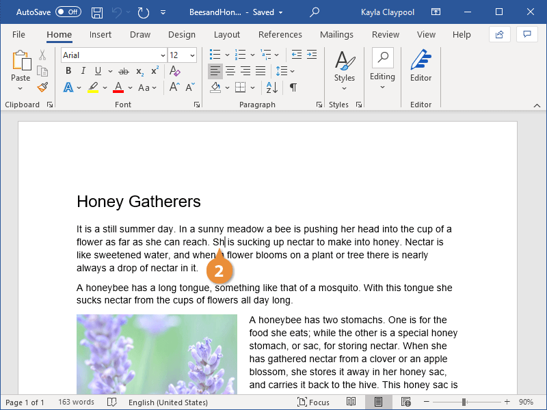Show paragraph marks with pilcrow icon
Screen dimensions: 547x410
(x=293, y=87)
